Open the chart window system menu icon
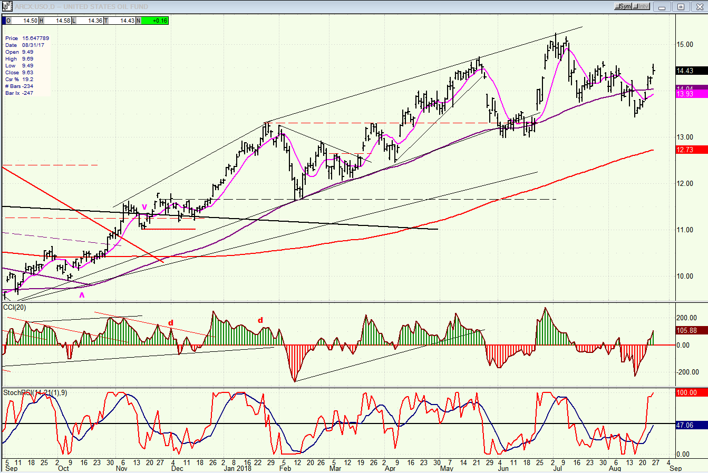Image resolution: width=708 pixels, height=473 pixels. (x=7, y=6)
